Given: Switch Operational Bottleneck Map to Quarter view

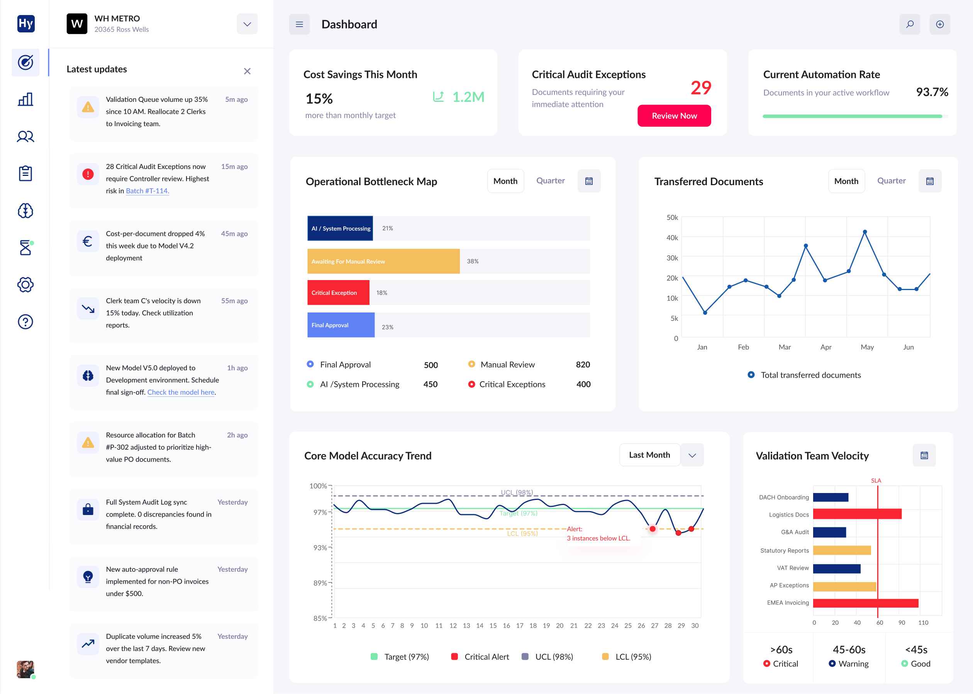Looking at the screenshot, I should [x=551, y=181].
